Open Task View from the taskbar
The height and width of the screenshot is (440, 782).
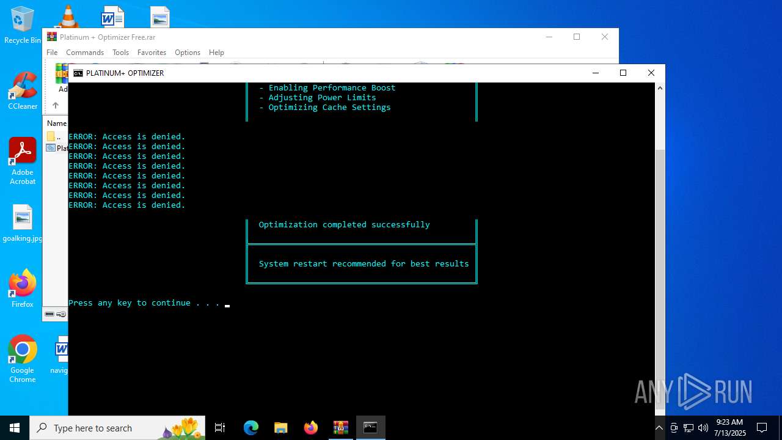click(x=220, y=428)
